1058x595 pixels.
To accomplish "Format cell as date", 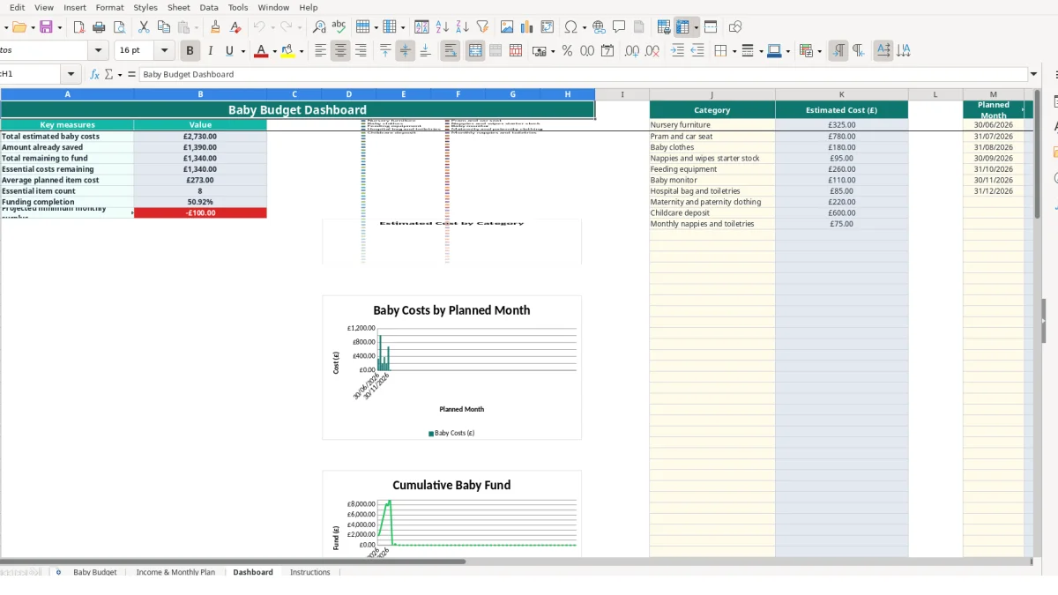I will 607,51.
